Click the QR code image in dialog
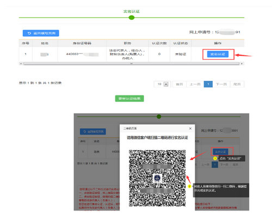The height and width of the screenshot is (217, 272). pyautogui.click(x=157, y=178)
